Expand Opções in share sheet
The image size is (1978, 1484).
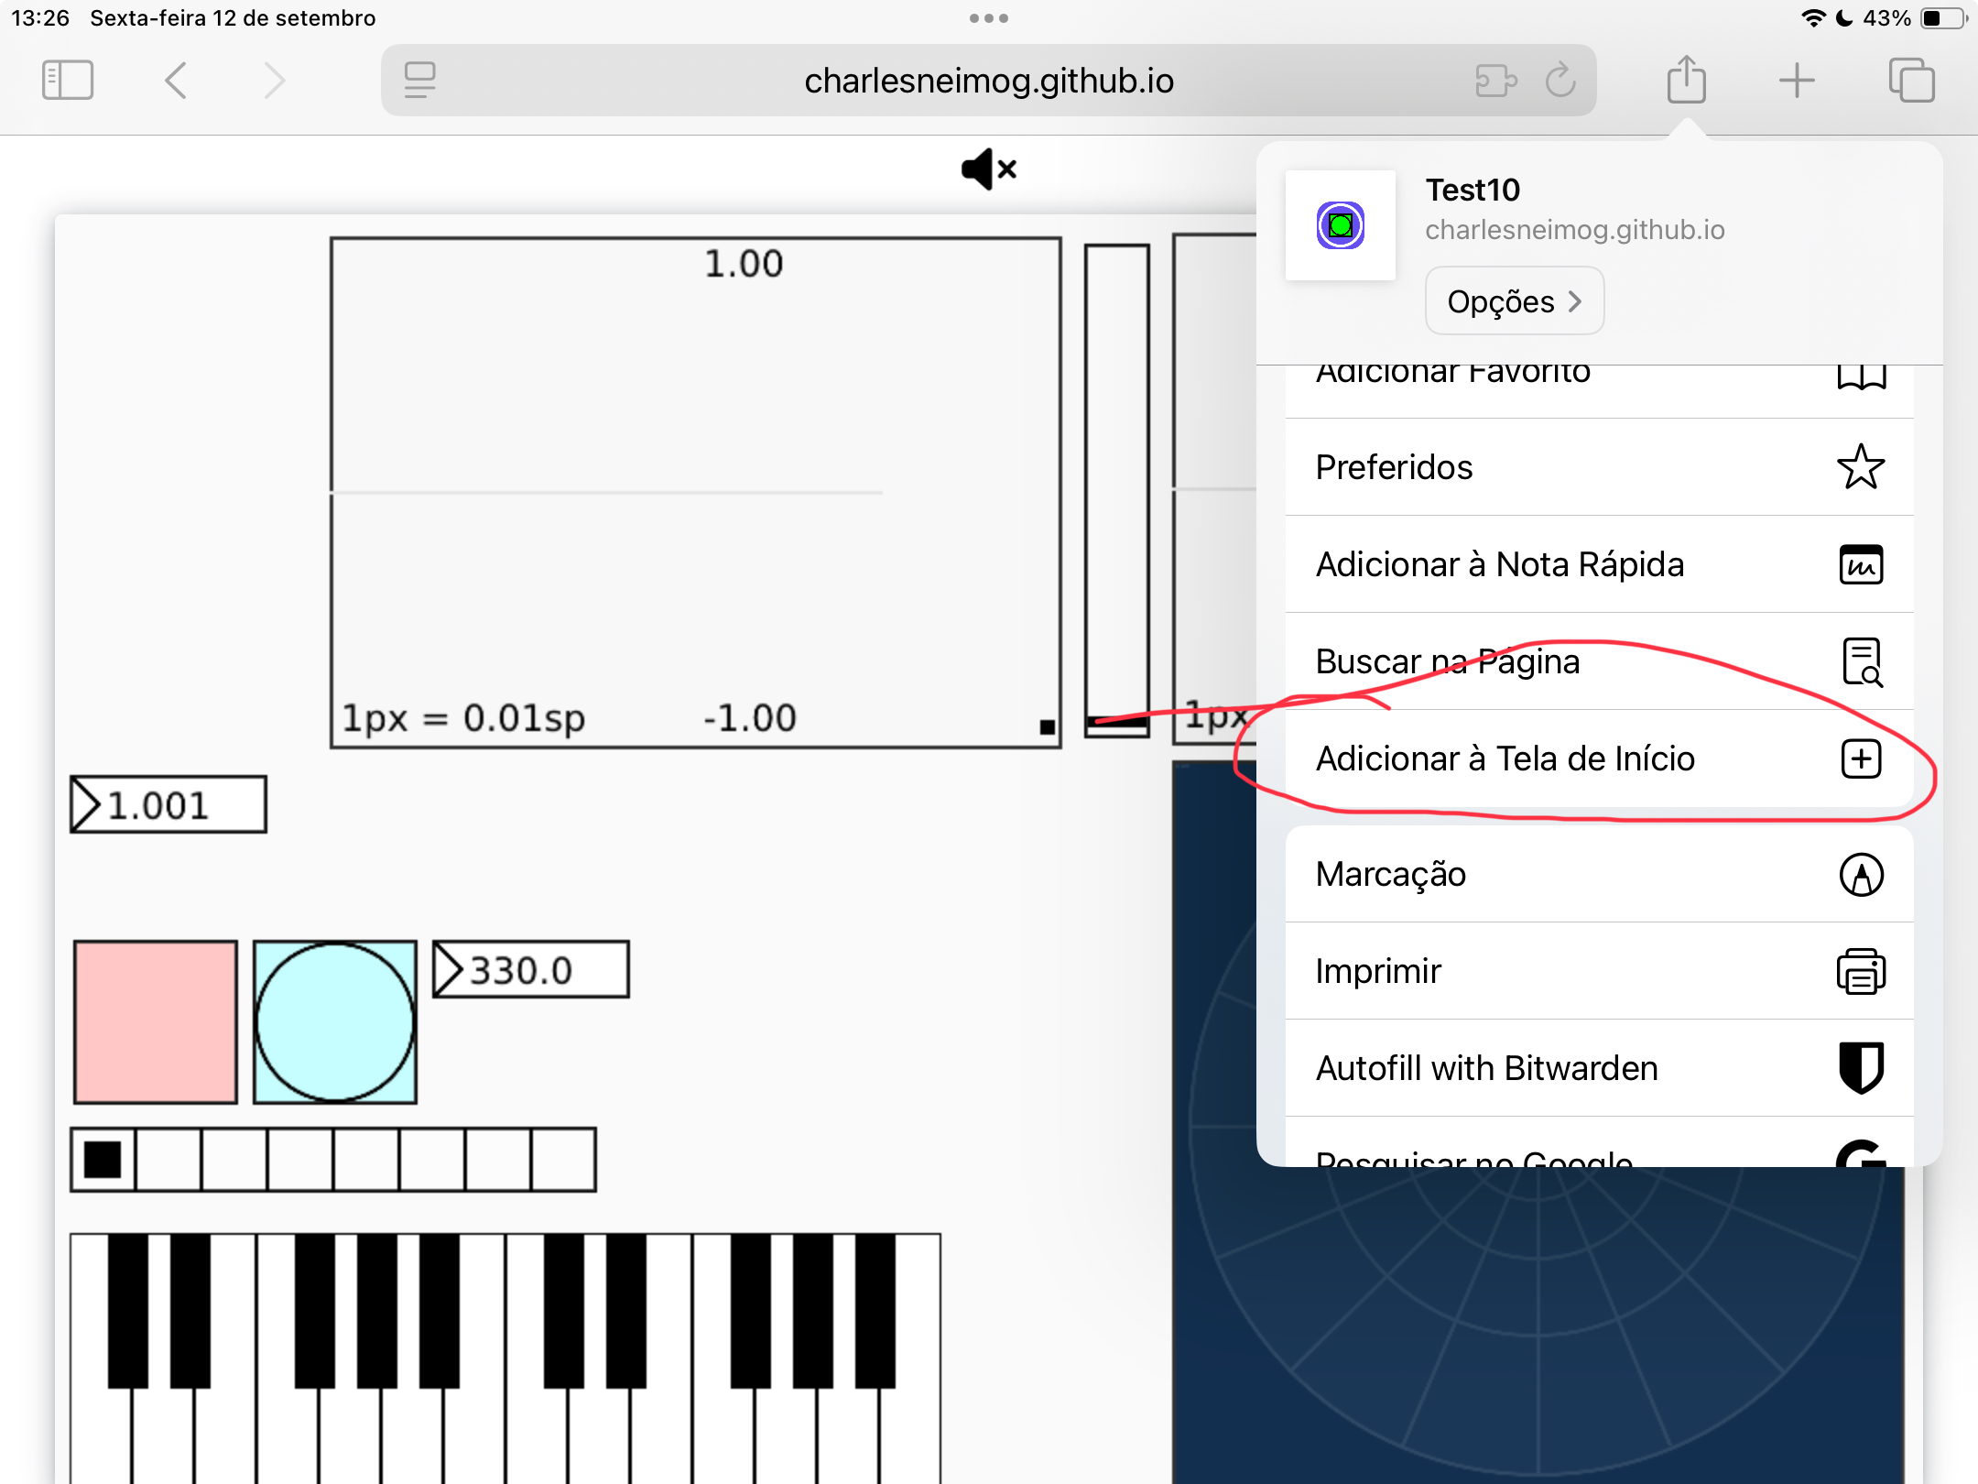click(1515, 301)
